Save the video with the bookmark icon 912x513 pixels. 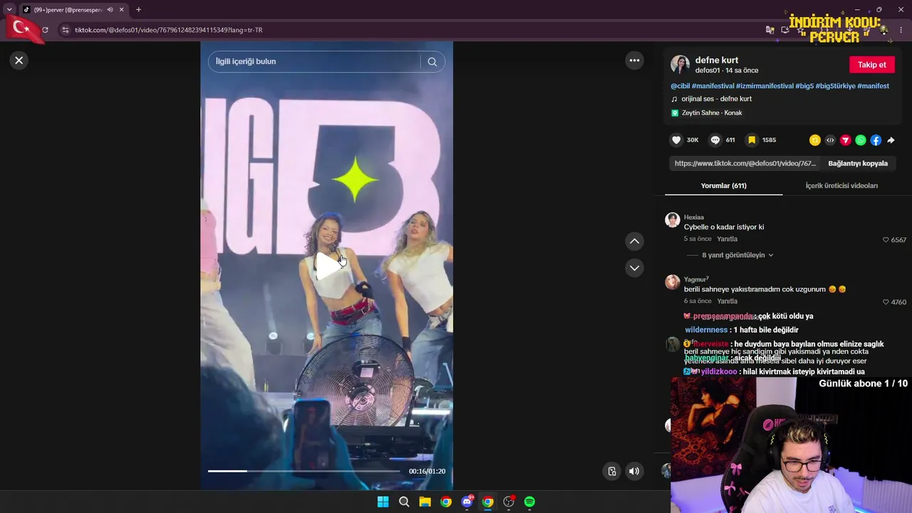(x=752, y=140)
